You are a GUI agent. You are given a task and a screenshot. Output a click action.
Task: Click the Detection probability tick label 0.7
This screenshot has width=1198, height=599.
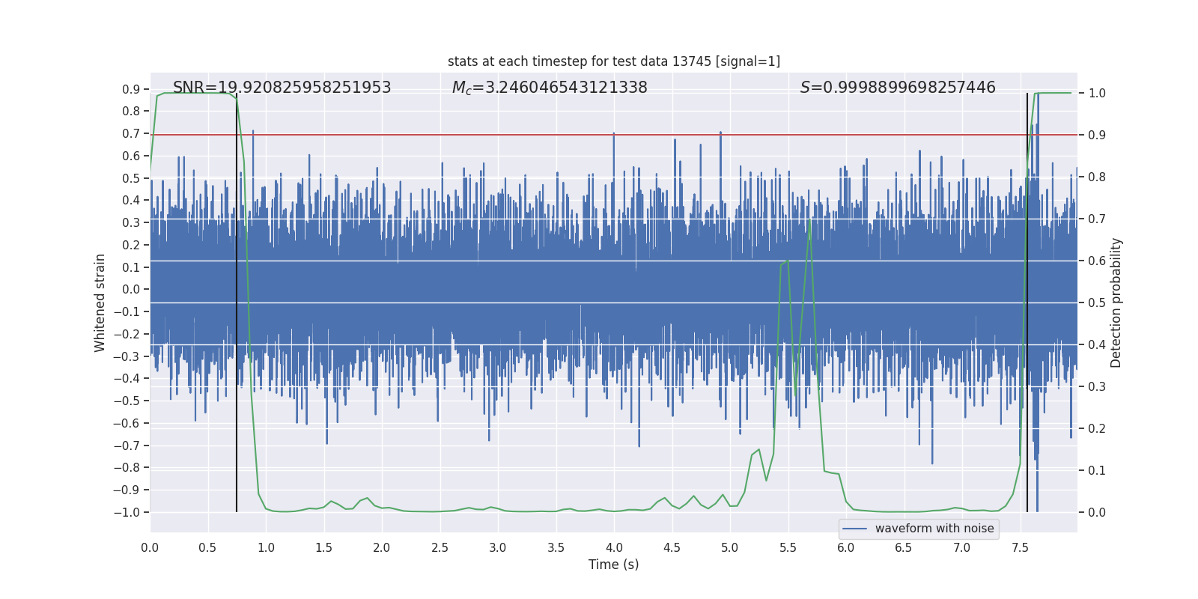pos(1097,219)
